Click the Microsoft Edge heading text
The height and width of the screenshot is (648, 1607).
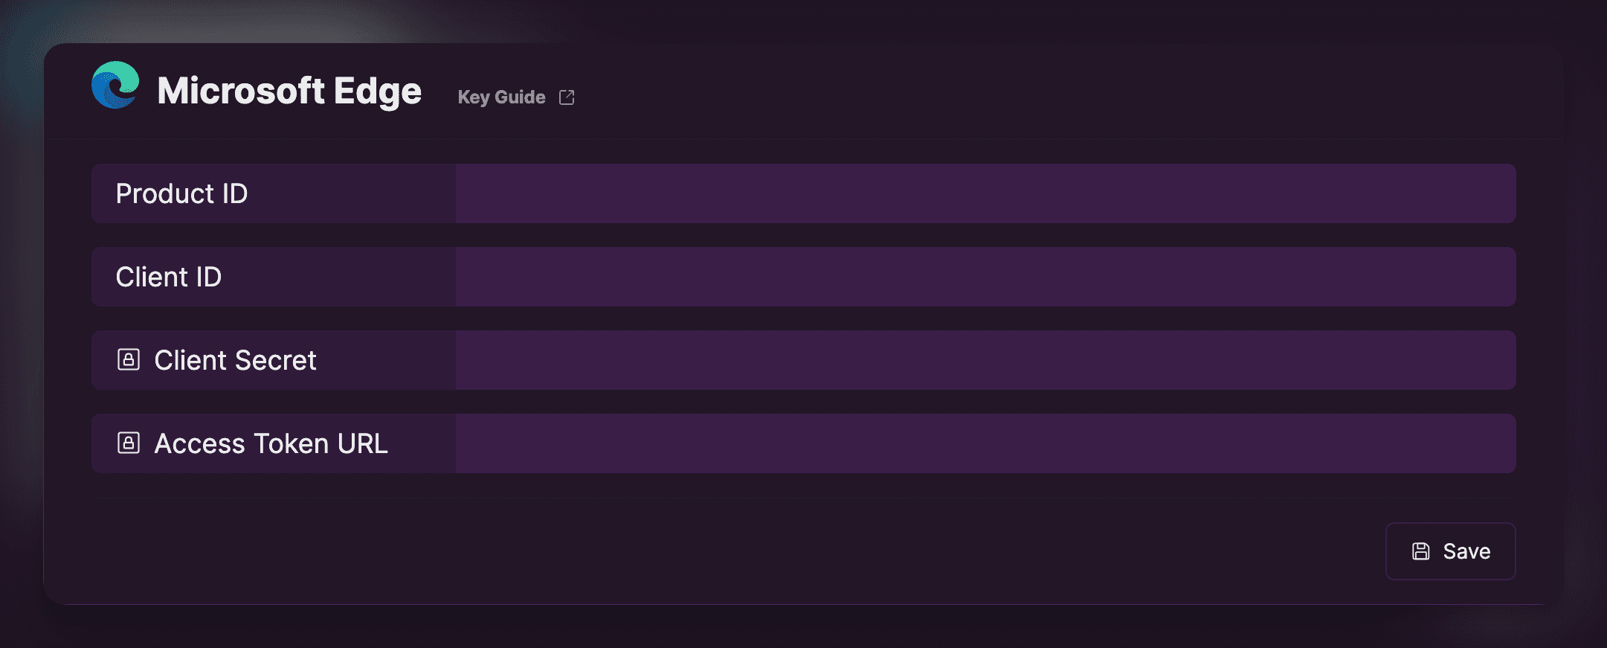tap(289, 91)
